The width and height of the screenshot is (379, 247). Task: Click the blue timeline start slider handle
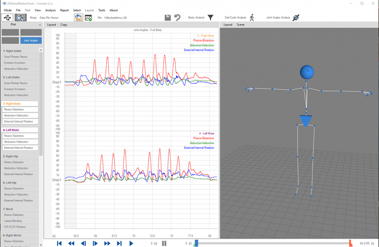(196, 243)
